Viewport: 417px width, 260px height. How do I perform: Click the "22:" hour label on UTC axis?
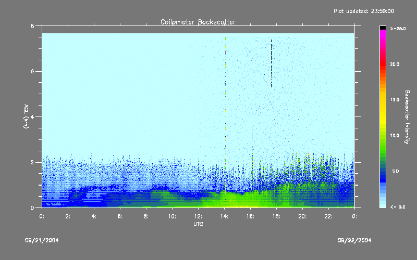click(328, 216)
